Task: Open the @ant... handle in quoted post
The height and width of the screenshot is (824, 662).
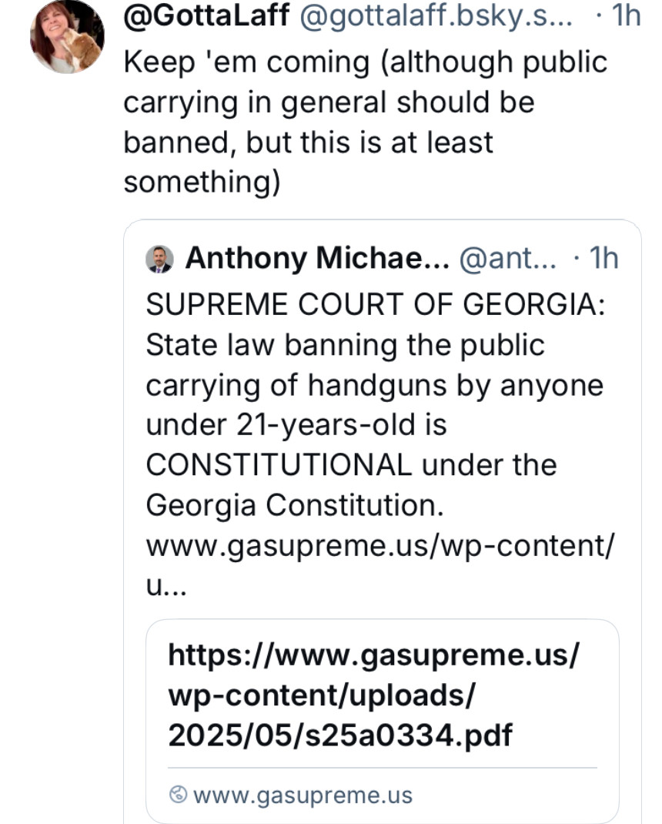Action: [x=507, y=259]
